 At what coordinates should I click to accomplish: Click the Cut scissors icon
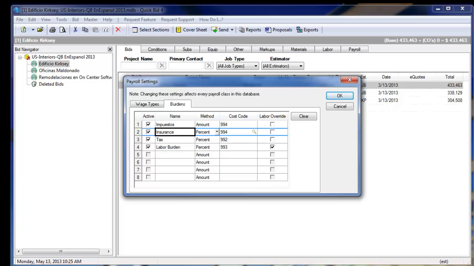coord(75,30)
